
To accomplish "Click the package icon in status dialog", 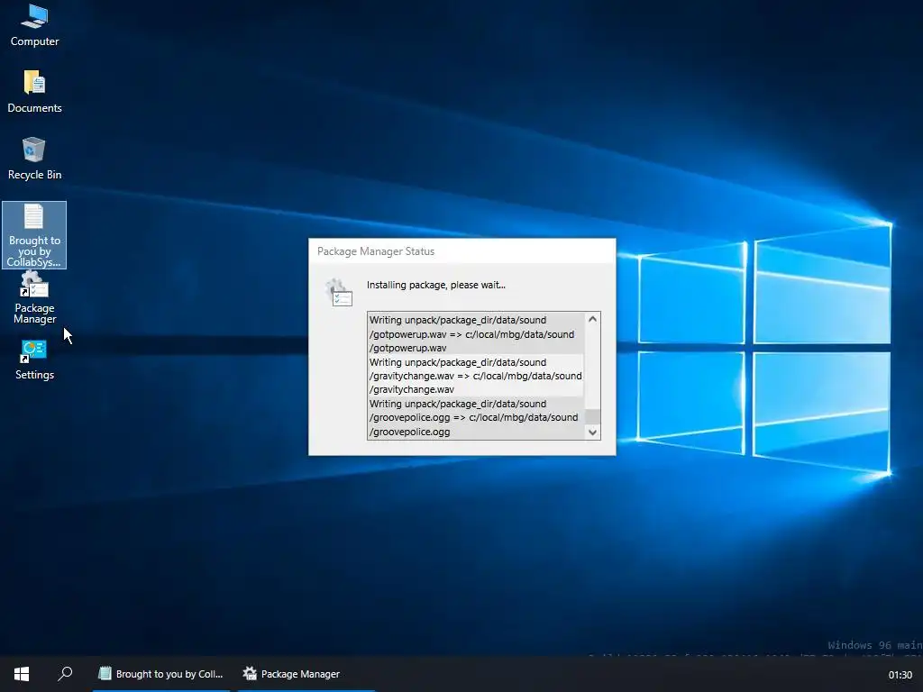I will [340, 293].
